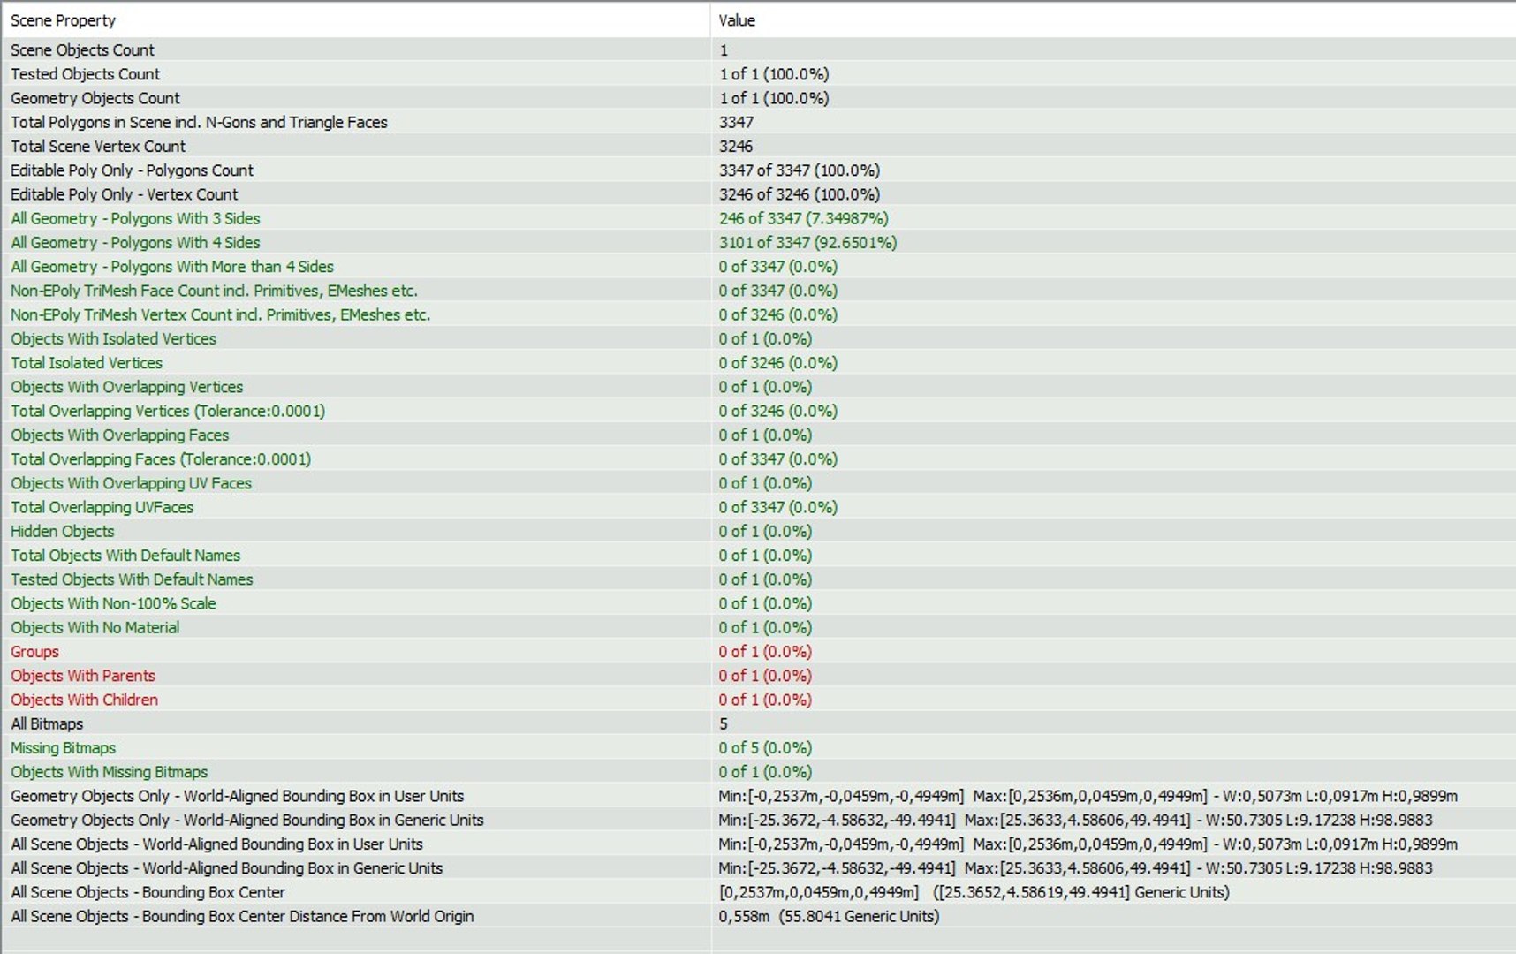Select Total Isolated Vertices row
The image size is (1516, 954).
tap(759, 363)
